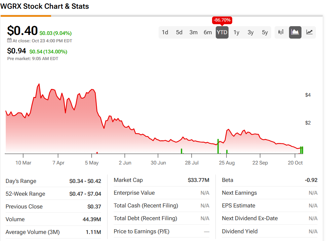Click the tallest green volume bar before 25 Aug
Viewport: 326px width, 241px height.
click(x=218, y=146)
